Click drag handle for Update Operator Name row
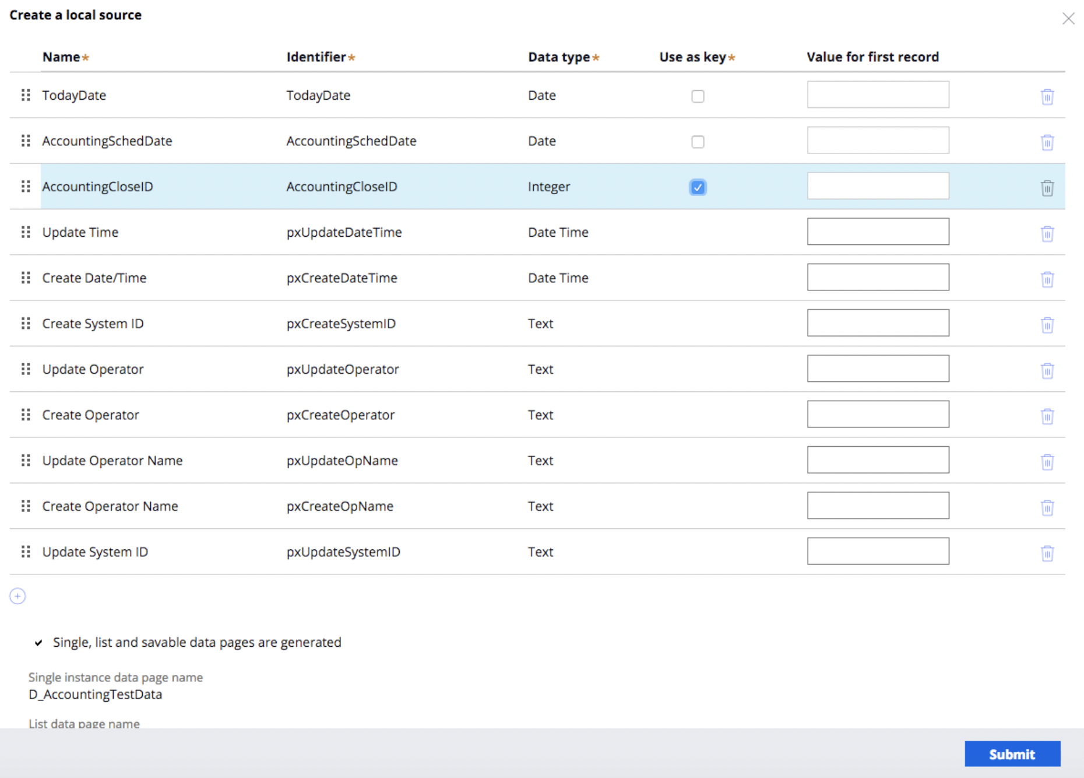This screenshot has width=1084, height=778. 26,460
